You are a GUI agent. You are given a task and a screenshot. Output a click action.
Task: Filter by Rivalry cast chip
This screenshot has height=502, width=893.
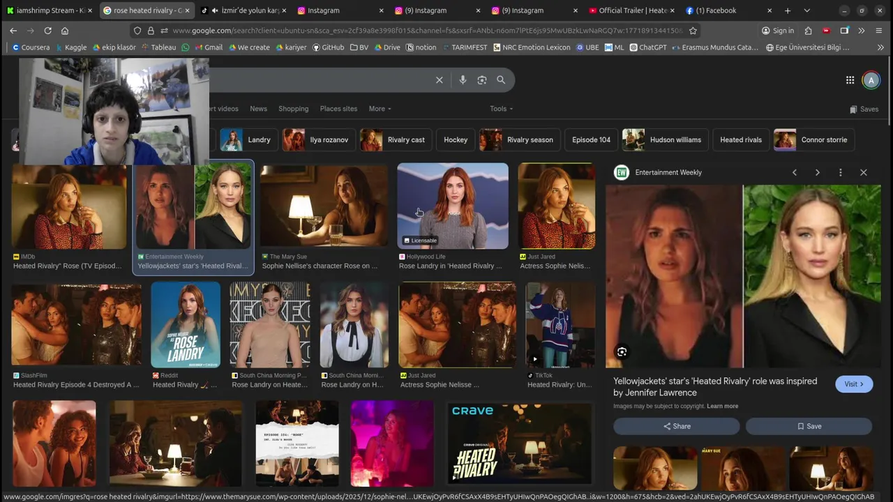(x=396, y=139)
